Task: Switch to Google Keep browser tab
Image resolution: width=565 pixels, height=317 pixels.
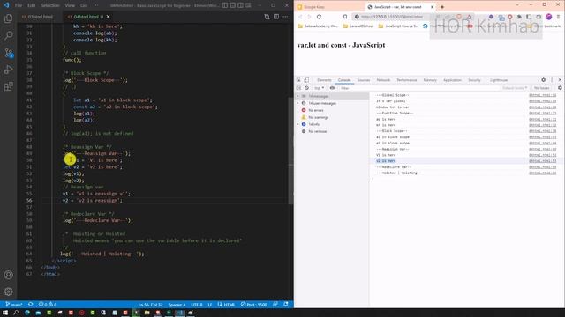Action: pos(329,7)
